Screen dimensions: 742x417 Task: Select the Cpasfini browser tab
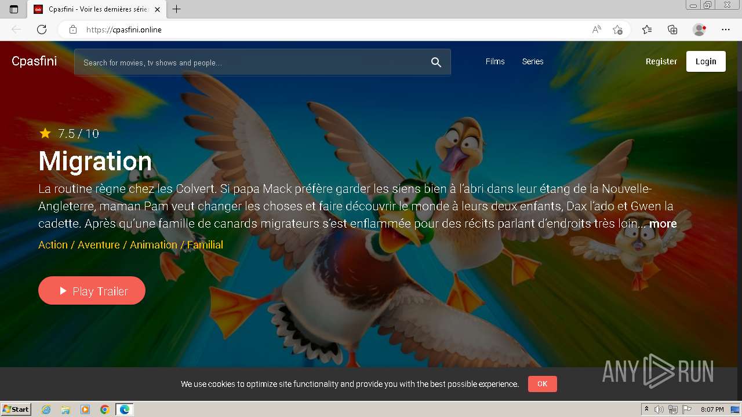(x=97, y=9)
